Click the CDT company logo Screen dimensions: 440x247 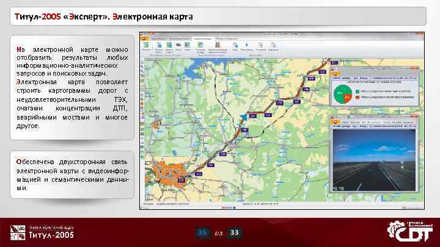point(410,231)
